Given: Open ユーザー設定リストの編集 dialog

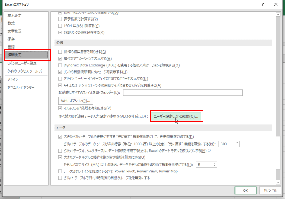Looking at the screenshot, I should [176, 116].
